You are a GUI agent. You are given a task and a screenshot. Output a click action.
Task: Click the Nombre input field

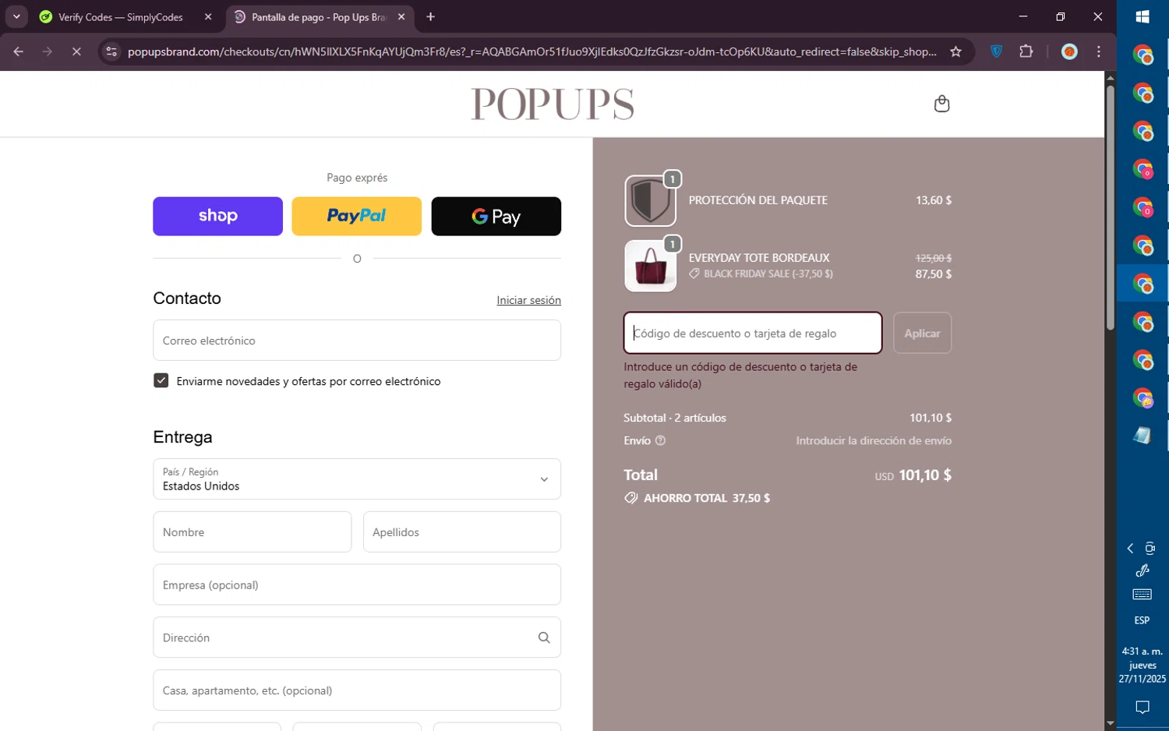pyautogui.click(x=253, y=531)
